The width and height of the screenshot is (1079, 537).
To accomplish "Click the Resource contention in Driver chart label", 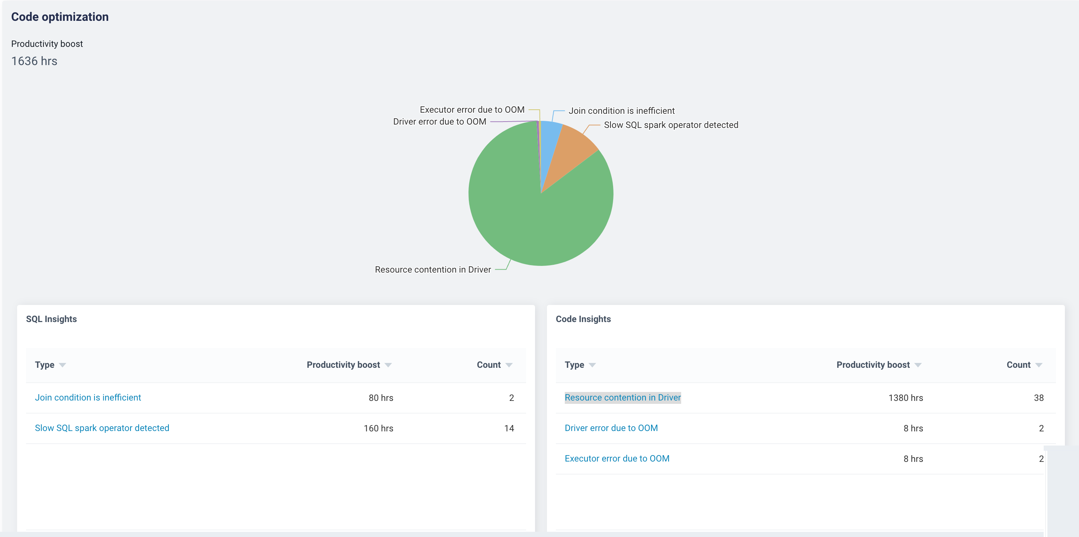I will point(433,269).
